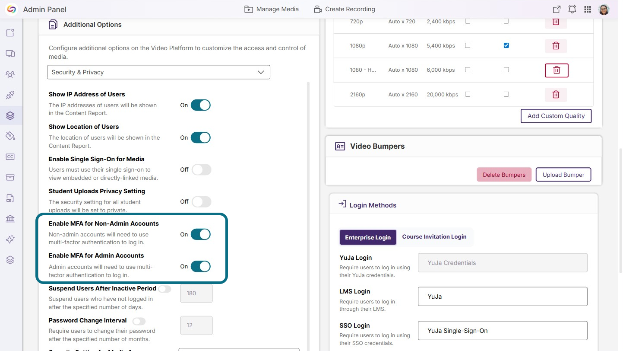Click the YuJa Single-Sign-On SSO field

(x=503, y=331)
